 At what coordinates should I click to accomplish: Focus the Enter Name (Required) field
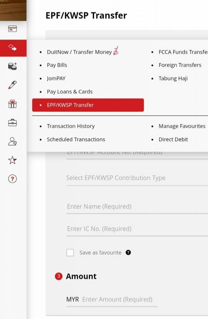coord(137,207)
